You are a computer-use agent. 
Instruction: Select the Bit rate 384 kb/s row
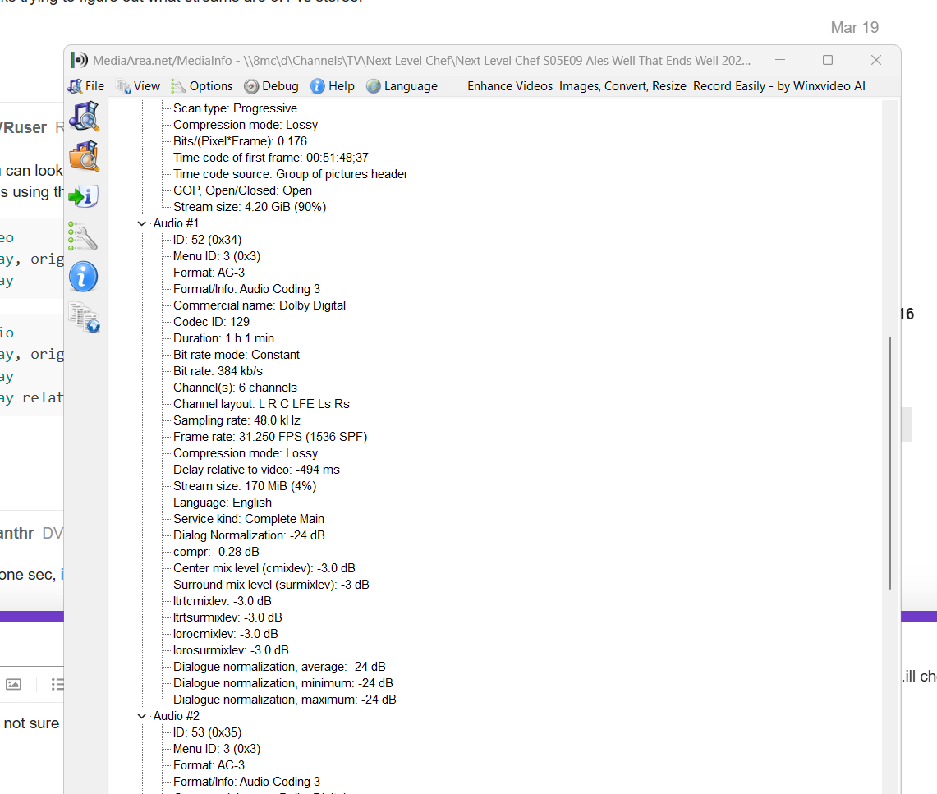tap(218, 371)
